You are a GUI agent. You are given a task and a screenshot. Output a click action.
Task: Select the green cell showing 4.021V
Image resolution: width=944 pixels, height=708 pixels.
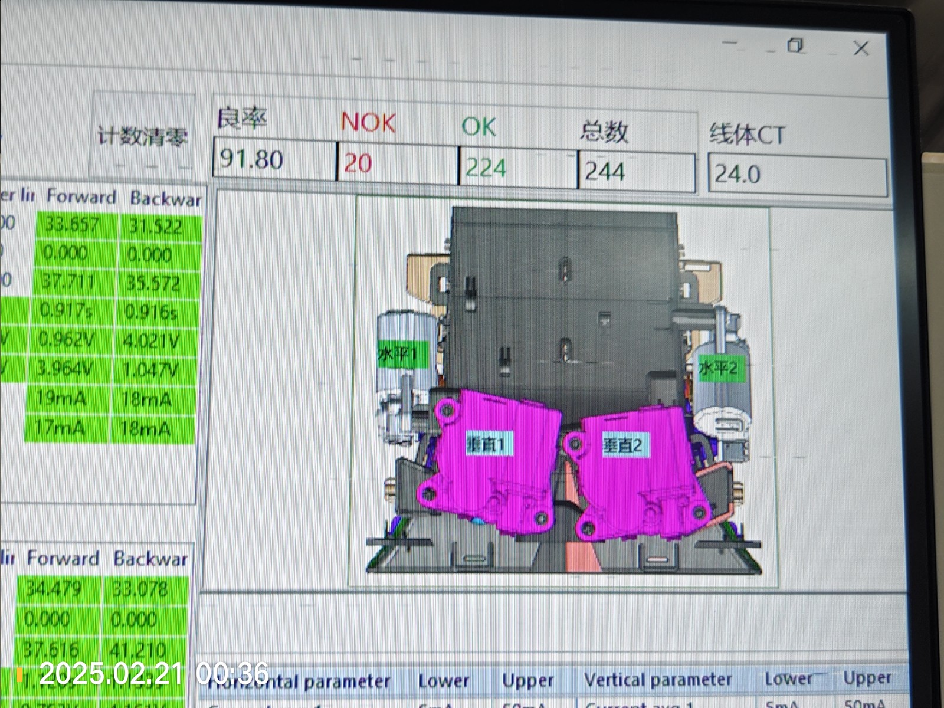click(x=151, y=341)
